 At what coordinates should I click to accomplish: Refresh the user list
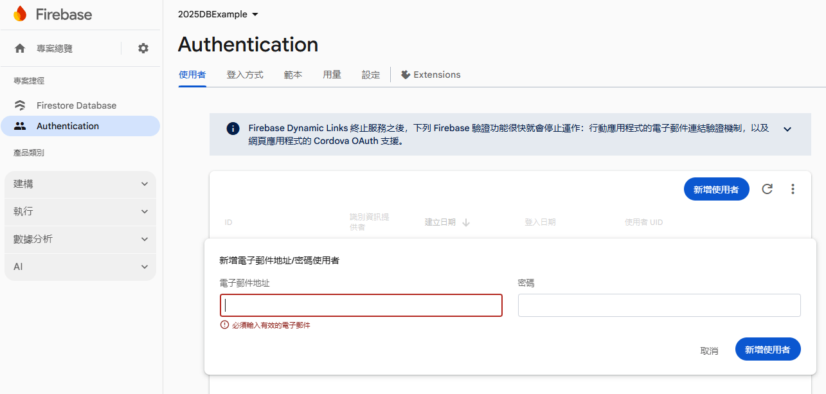pyautogui.click(x=767, y=189)
